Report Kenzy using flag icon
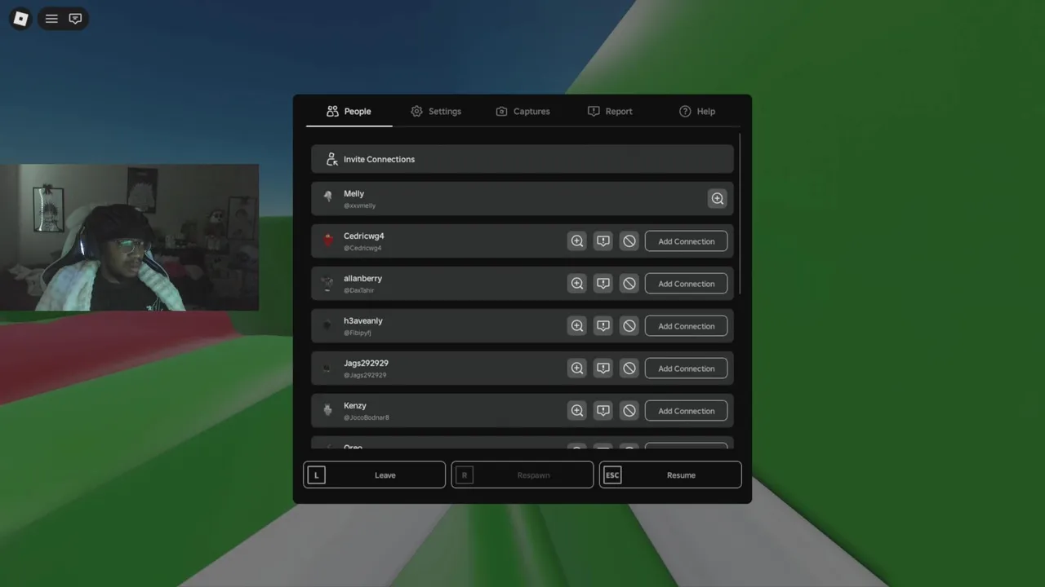 tap(603, 411)
